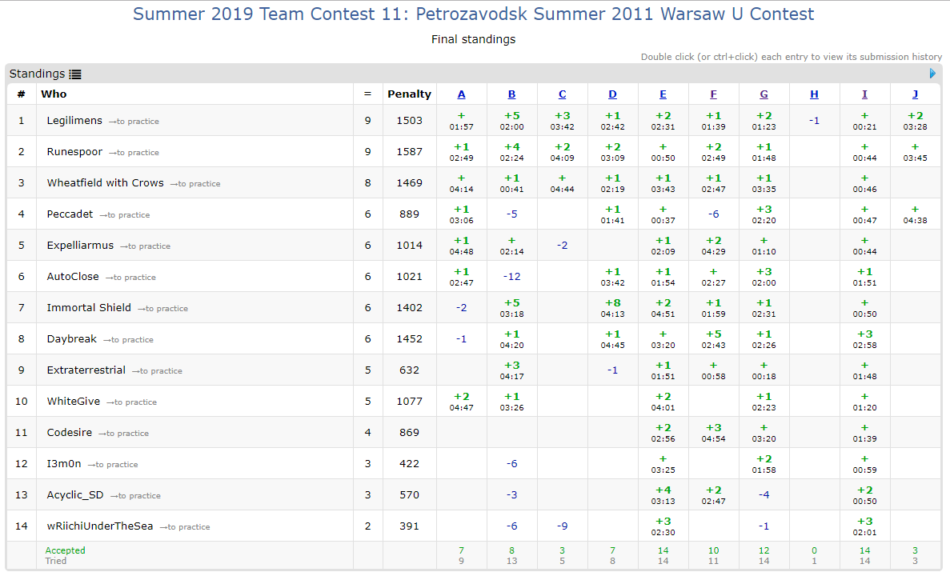Click 'to practice' link next to wRiichiUnderTheSea

pyautogui.click(x=185, y=527)
